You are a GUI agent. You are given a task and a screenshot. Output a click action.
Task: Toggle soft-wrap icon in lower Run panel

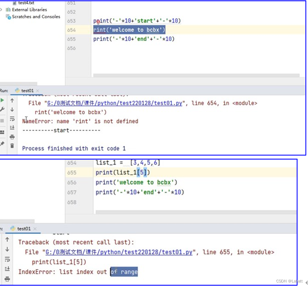pos(7,259)
